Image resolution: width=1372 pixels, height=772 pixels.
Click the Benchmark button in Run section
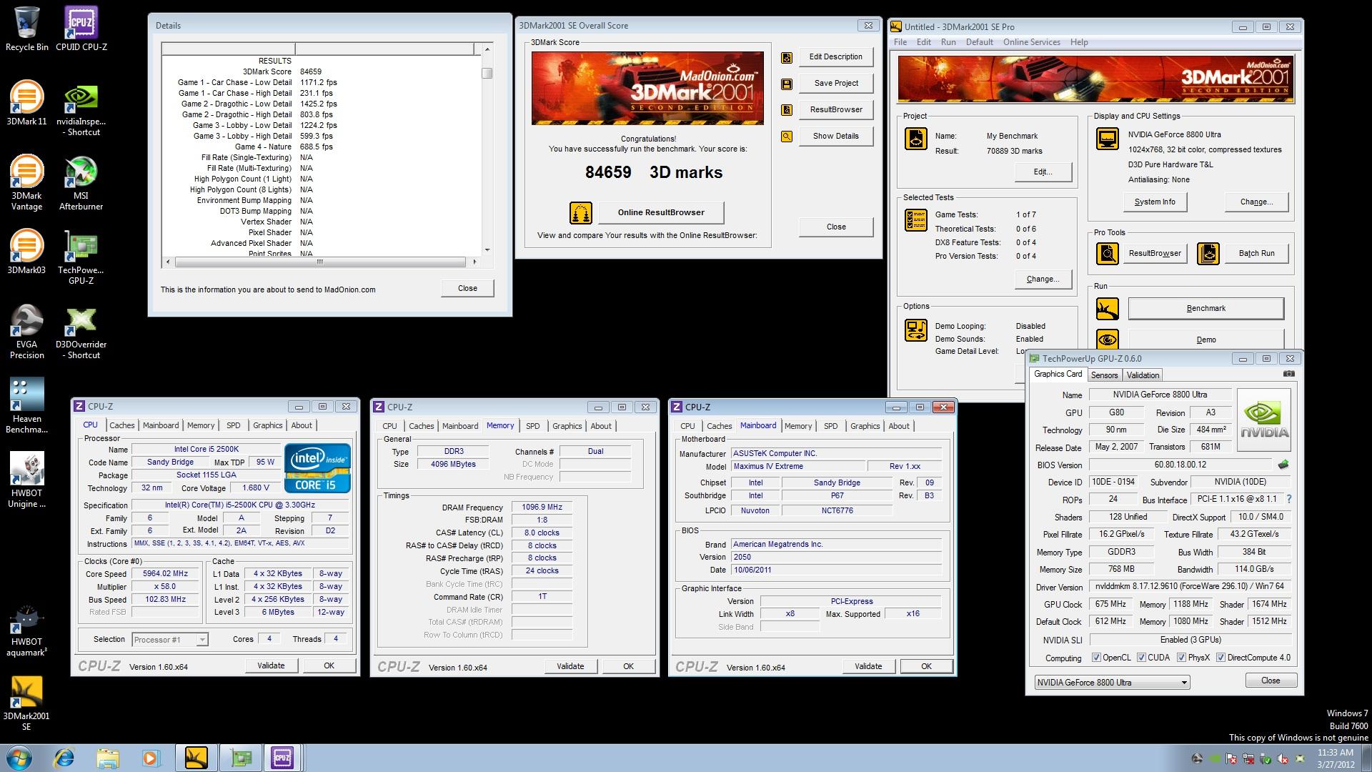point(1206,309)
